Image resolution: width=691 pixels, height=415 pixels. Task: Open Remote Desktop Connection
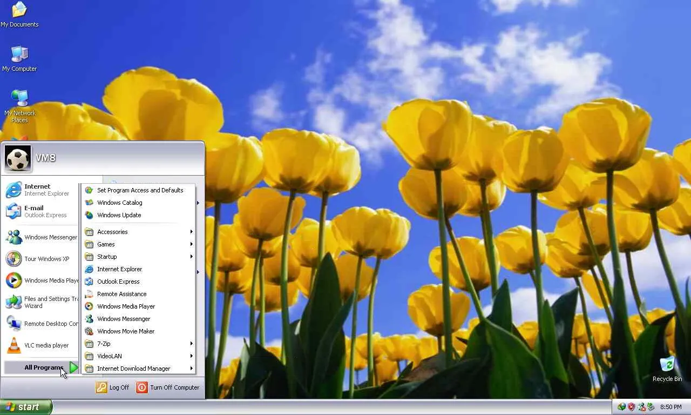point(41,324)
